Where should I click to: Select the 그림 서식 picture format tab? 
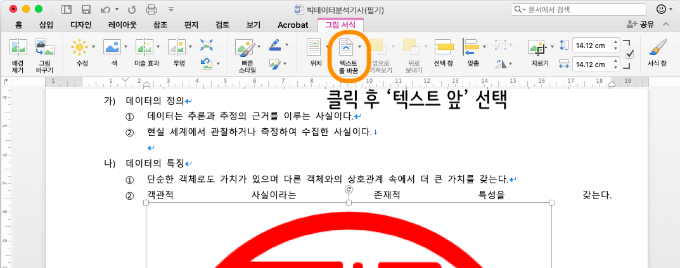point(340,25)
